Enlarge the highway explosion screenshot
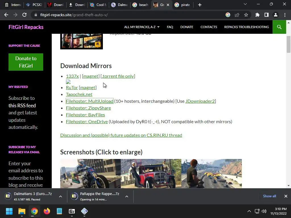 coord(211,173)
